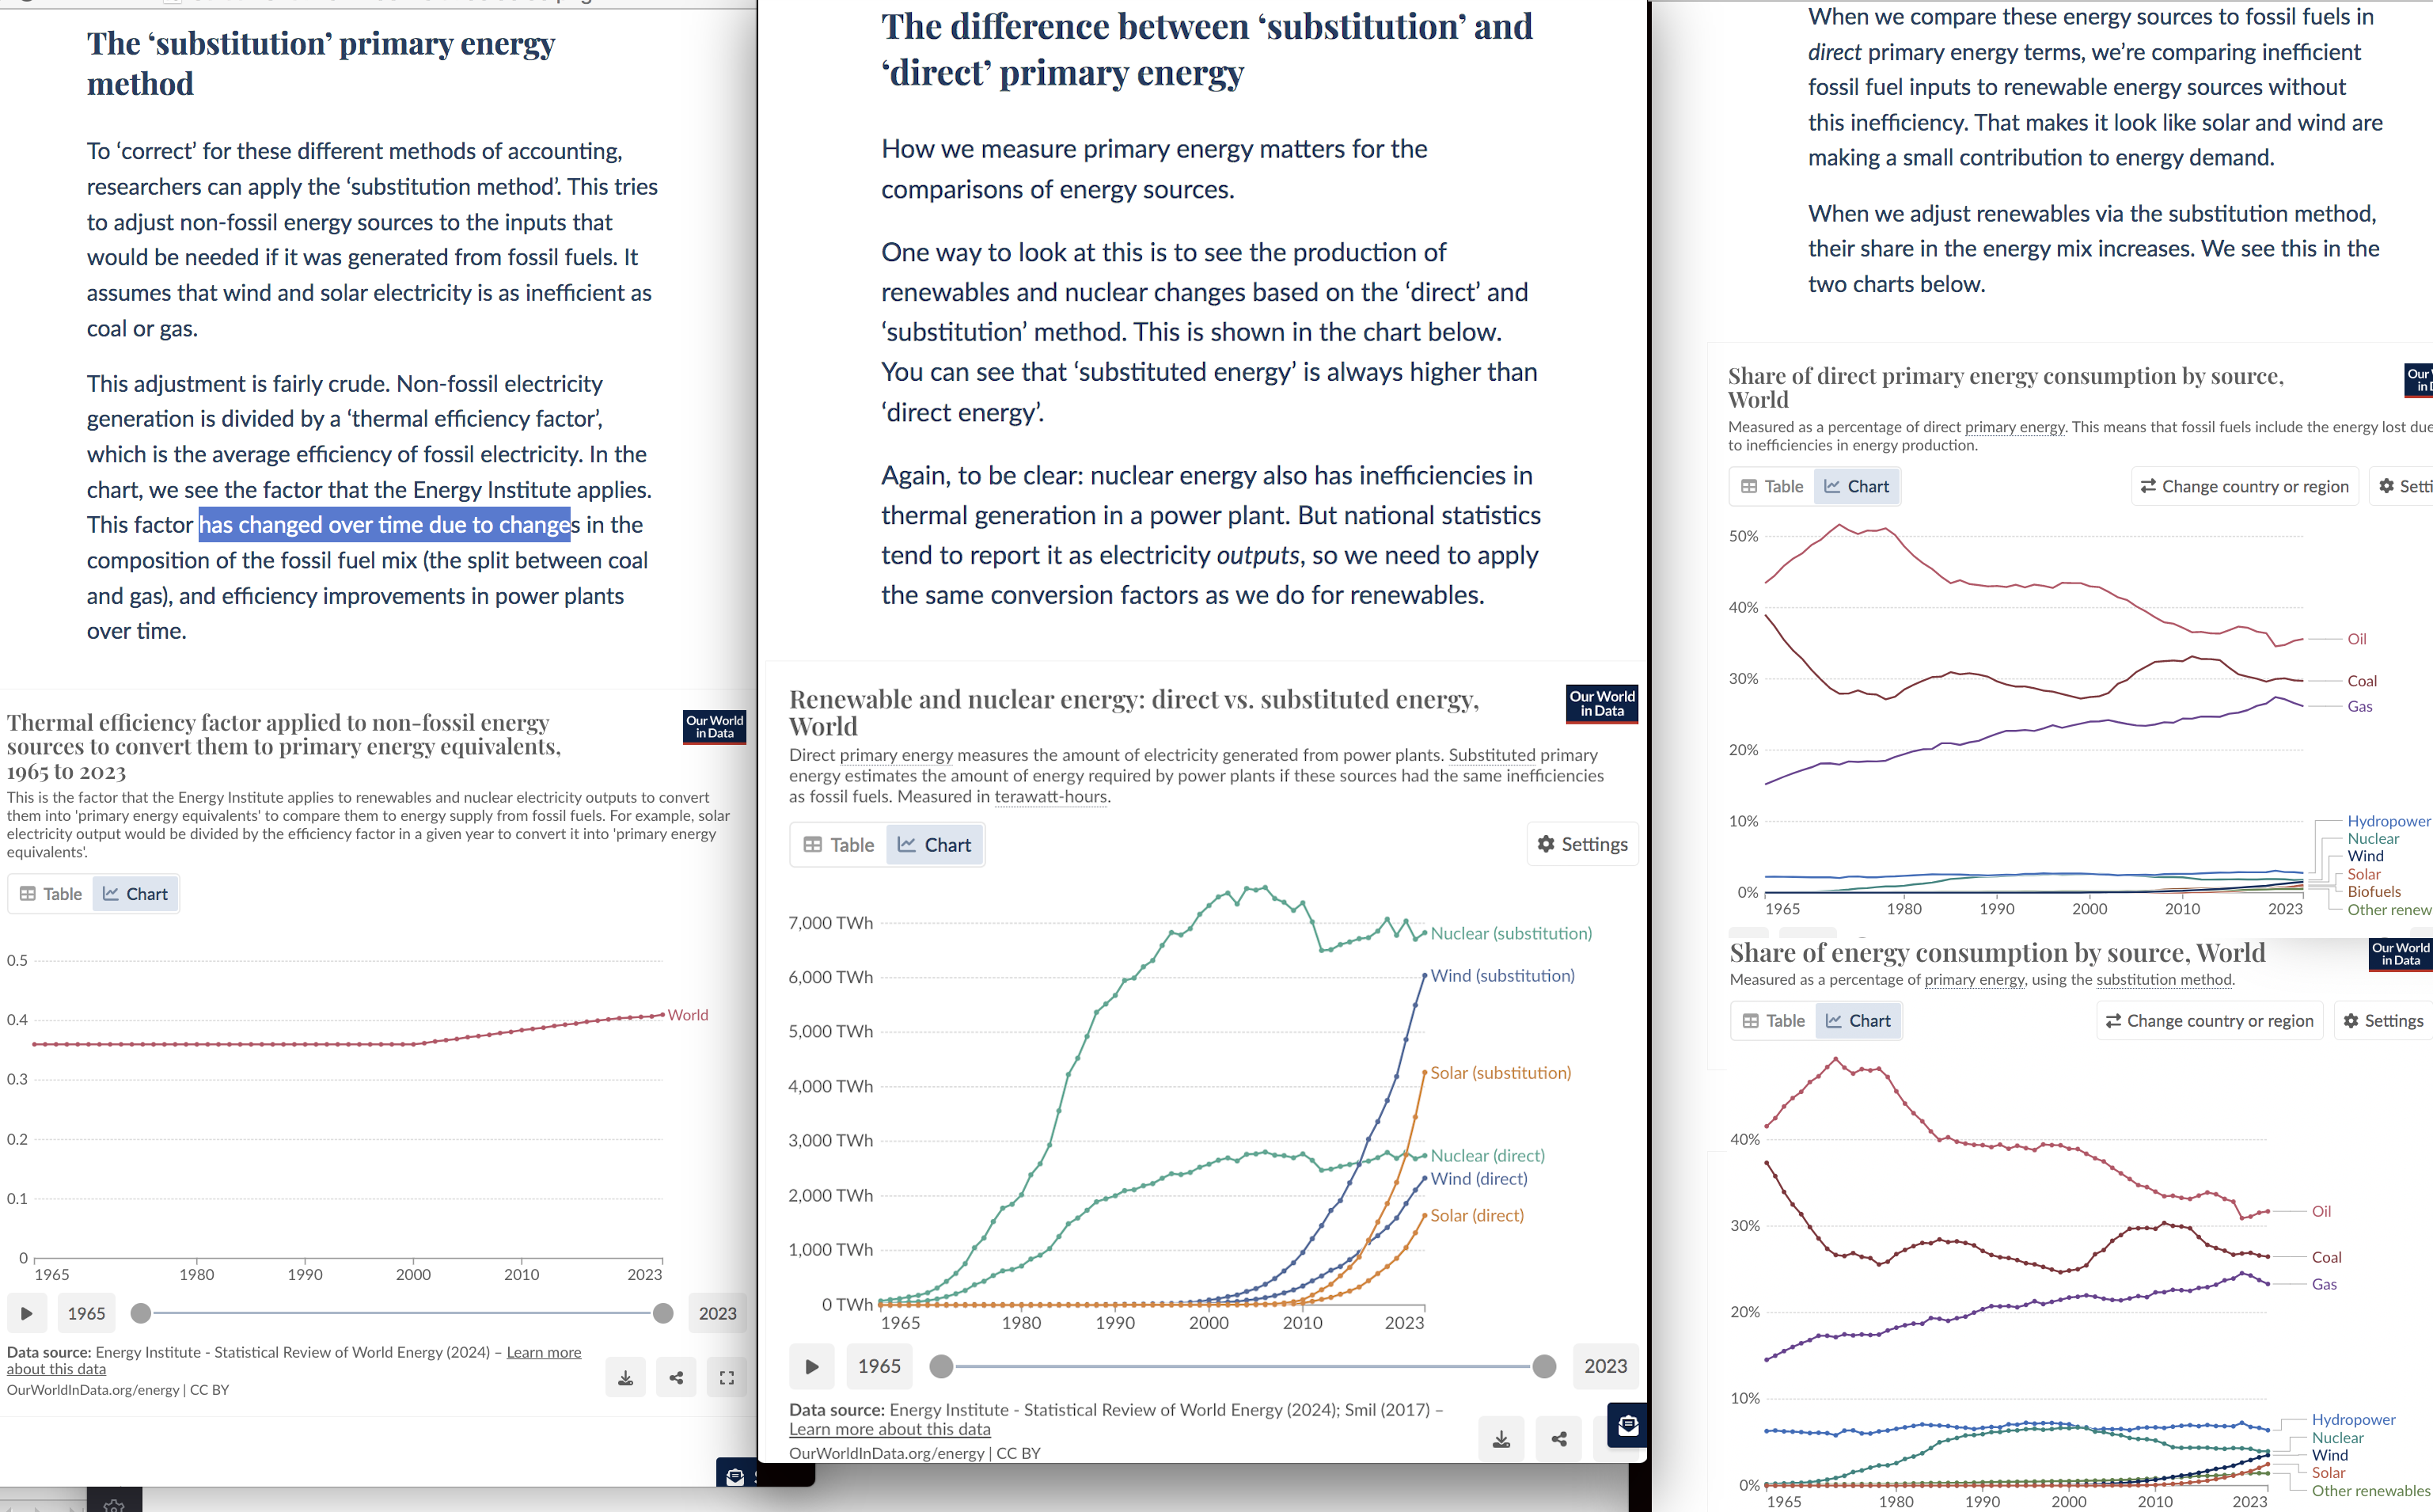Screen dimensions: 2433x1512
Task: Play the thermal efficiency chart timeline
Action: click(x=27, y=1313)
